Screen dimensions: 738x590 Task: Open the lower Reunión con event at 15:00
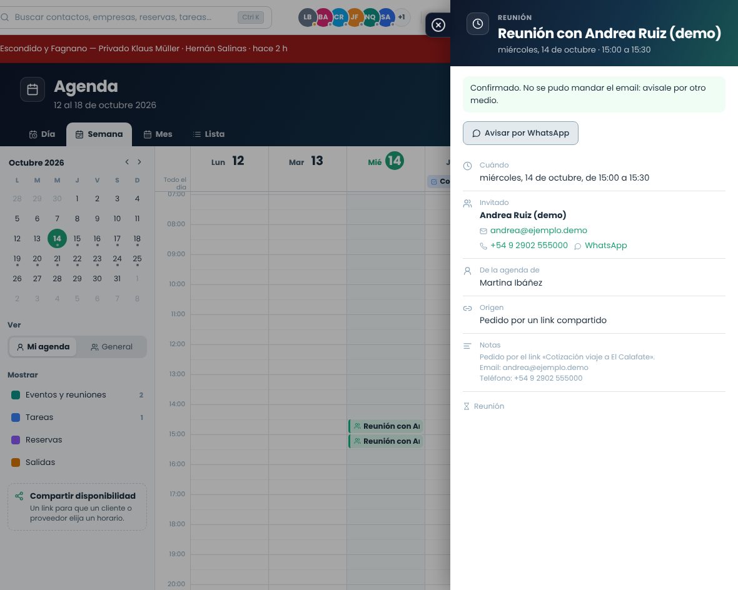[385, 441]
